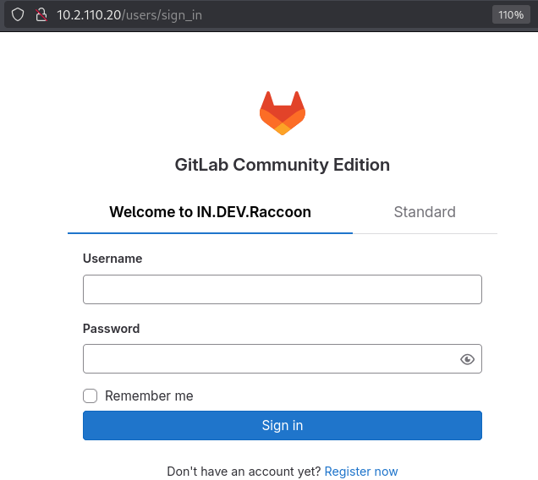Click the Password field label
Image resolution: width=538 pixels, height=480 pixels.
(x=112, y=329)
